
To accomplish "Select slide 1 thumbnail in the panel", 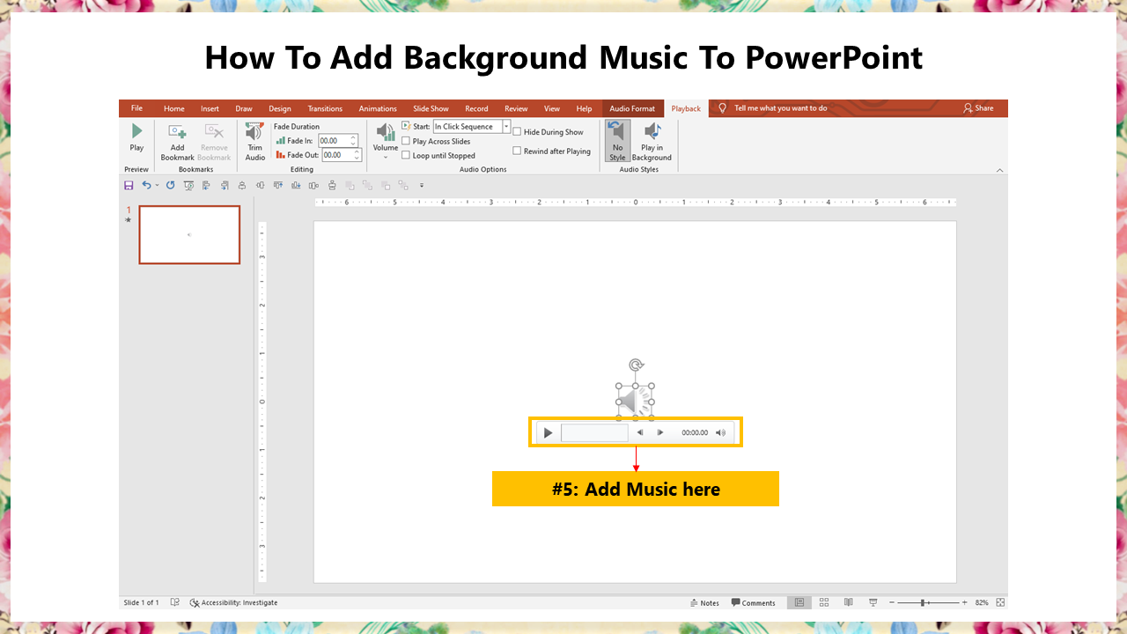I will 189,235.
